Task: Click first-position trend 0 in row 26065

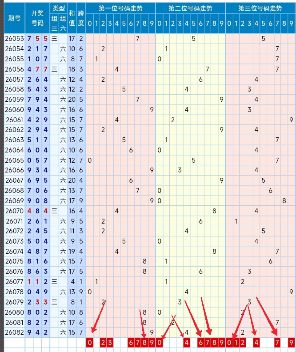Action: point(90,160)
